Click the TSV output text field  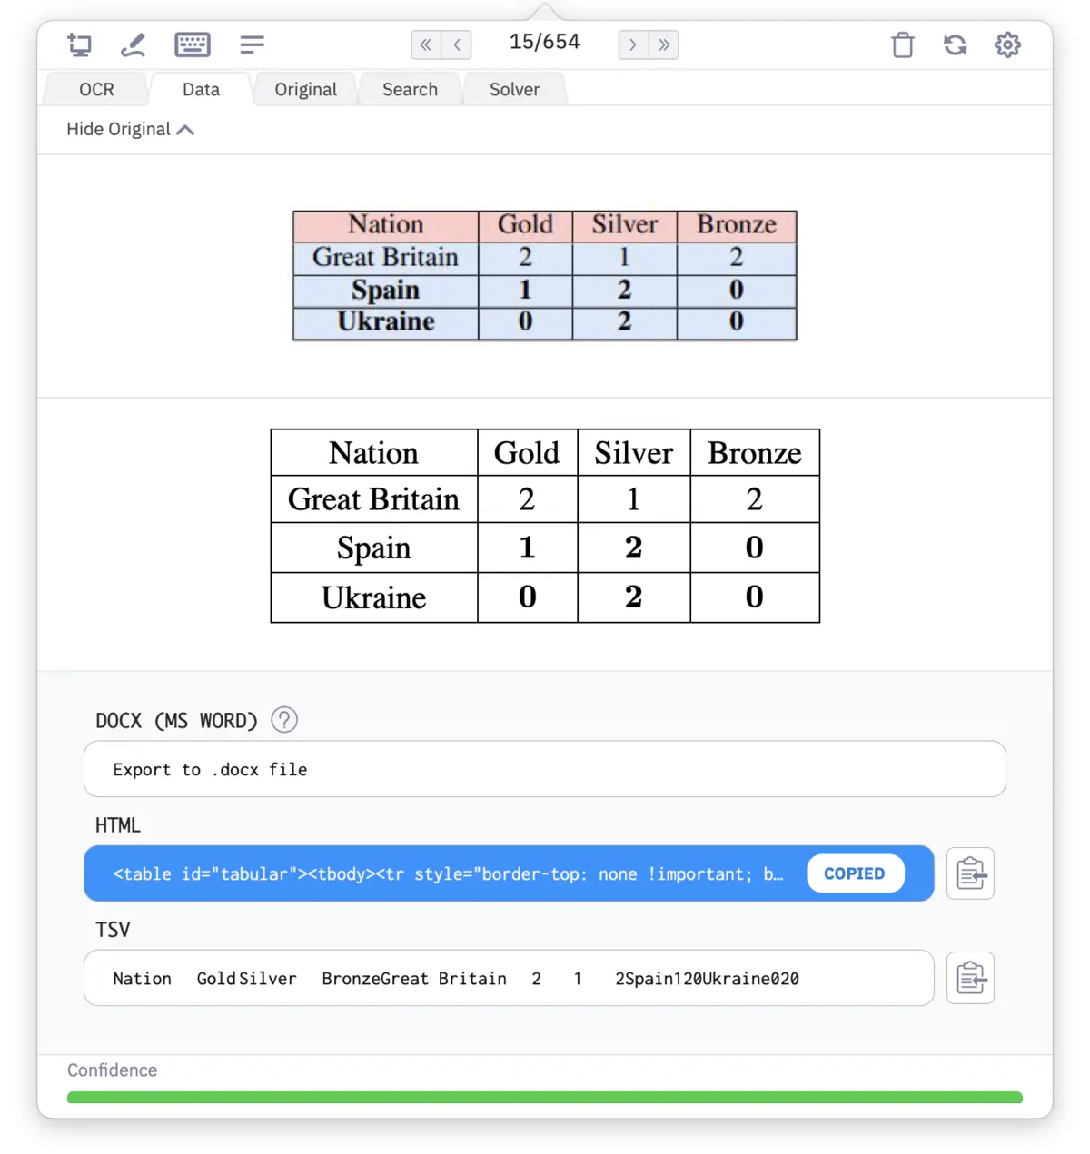(508, 978)
